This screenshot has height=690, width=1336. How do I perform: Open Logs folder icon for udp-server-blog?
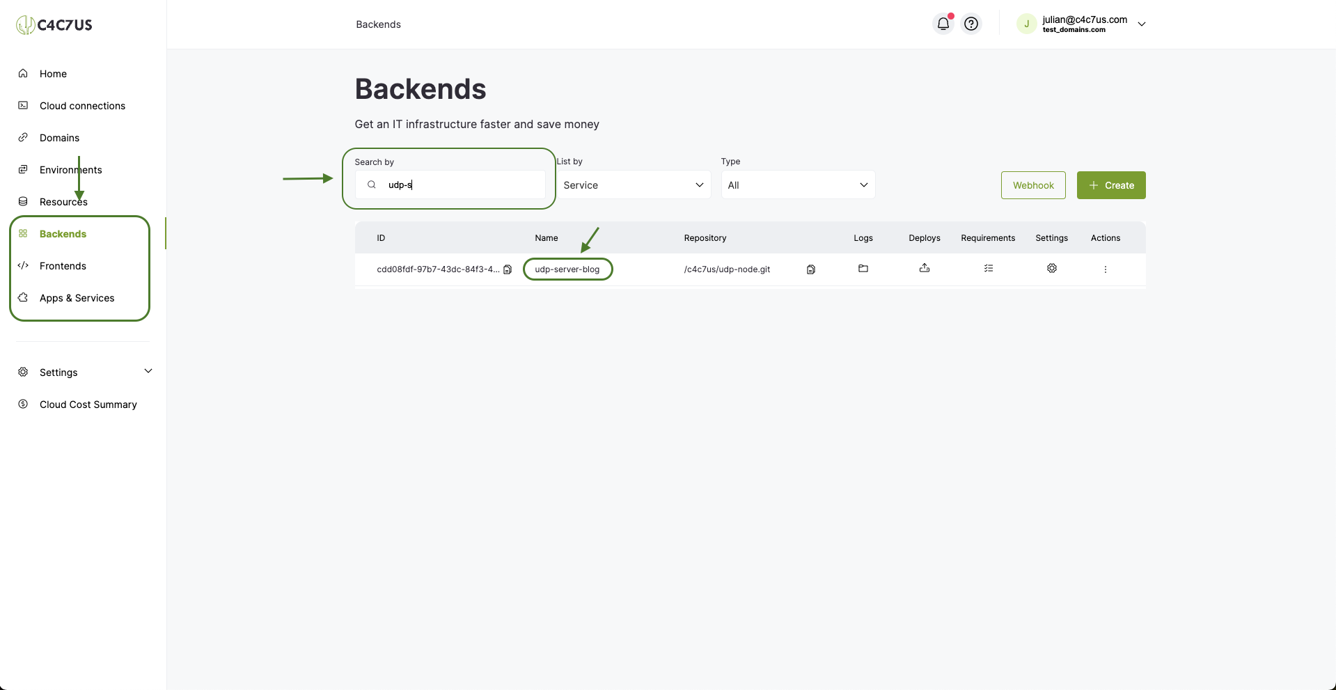tap(863, 268)
